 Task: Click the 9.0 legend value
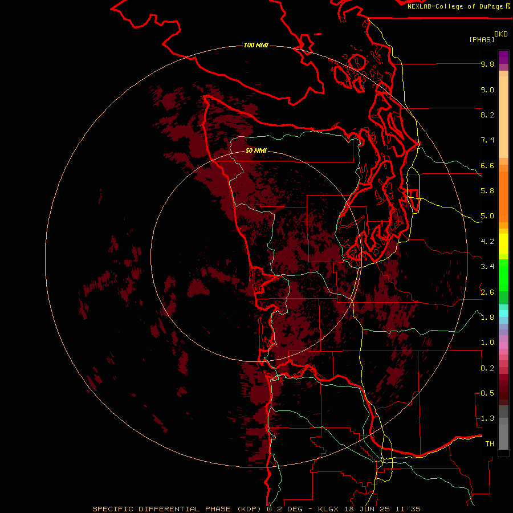[x=487, y=89]
